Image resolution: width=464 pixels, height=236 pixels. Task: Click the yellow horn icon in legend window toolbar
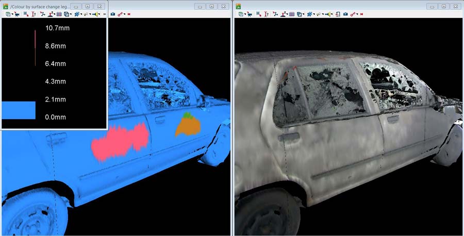tap(95, 14)
